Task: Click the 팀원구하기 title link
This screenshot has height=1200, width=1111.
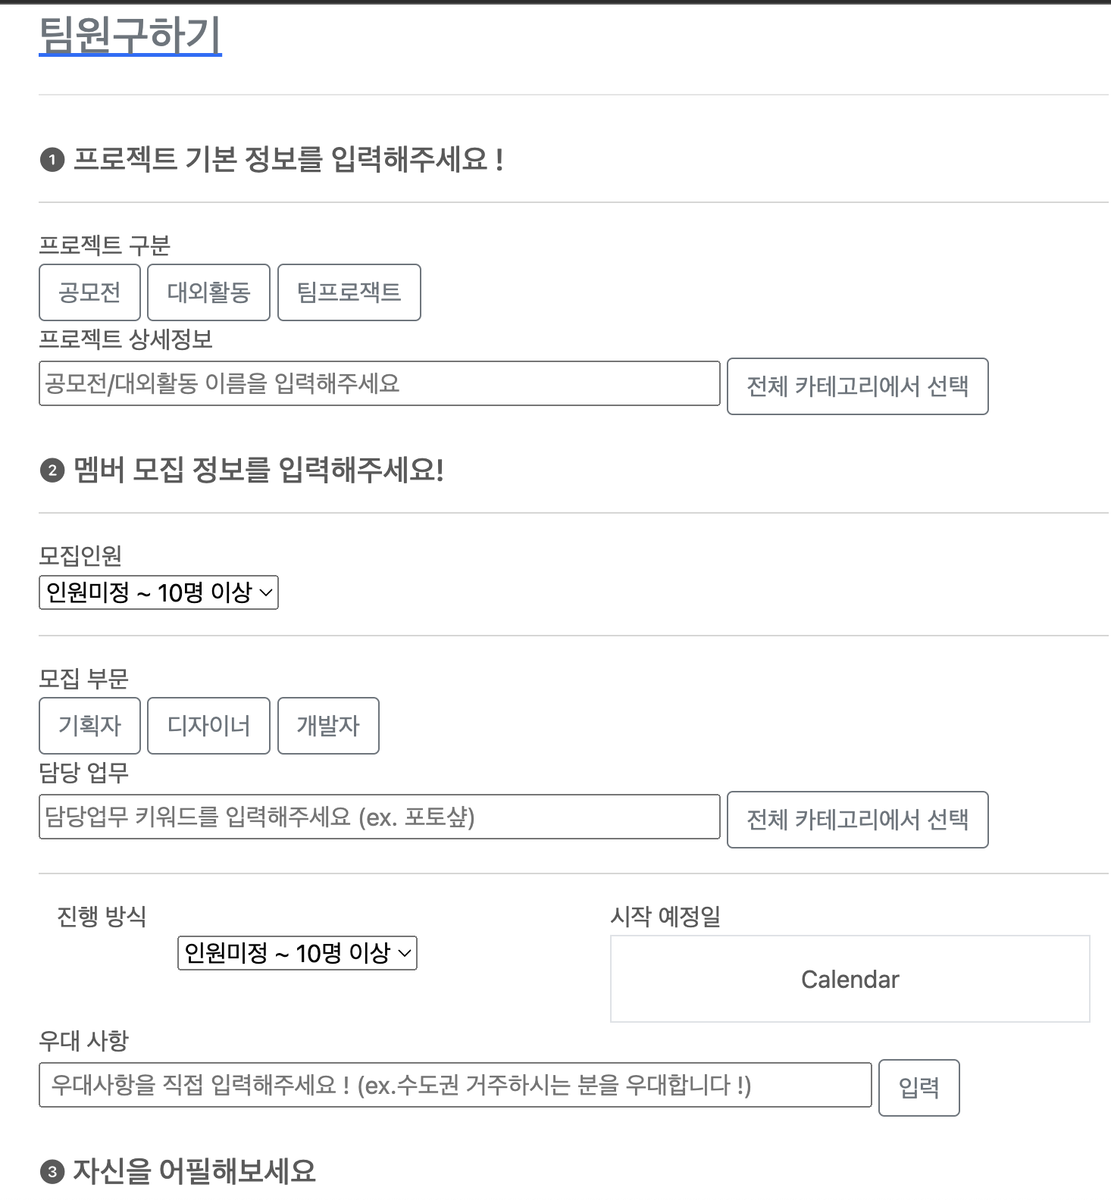Action: click(x=130, y=34)
